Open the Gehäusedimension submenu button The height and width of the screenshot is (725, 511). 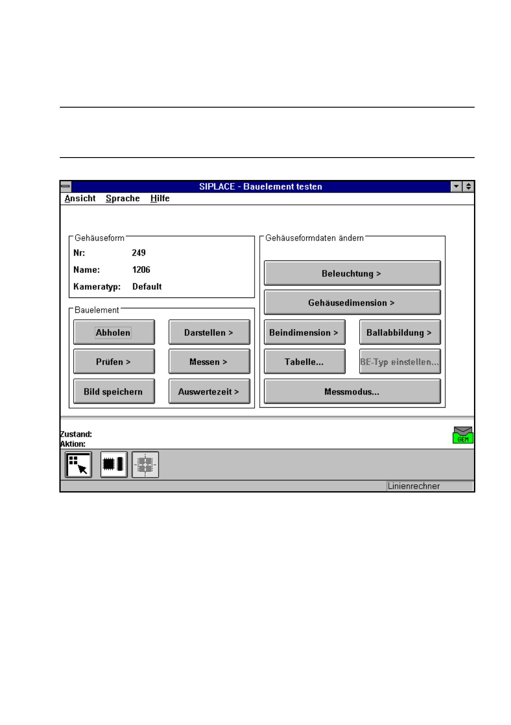pyautogui.click(x=352, y=303)
